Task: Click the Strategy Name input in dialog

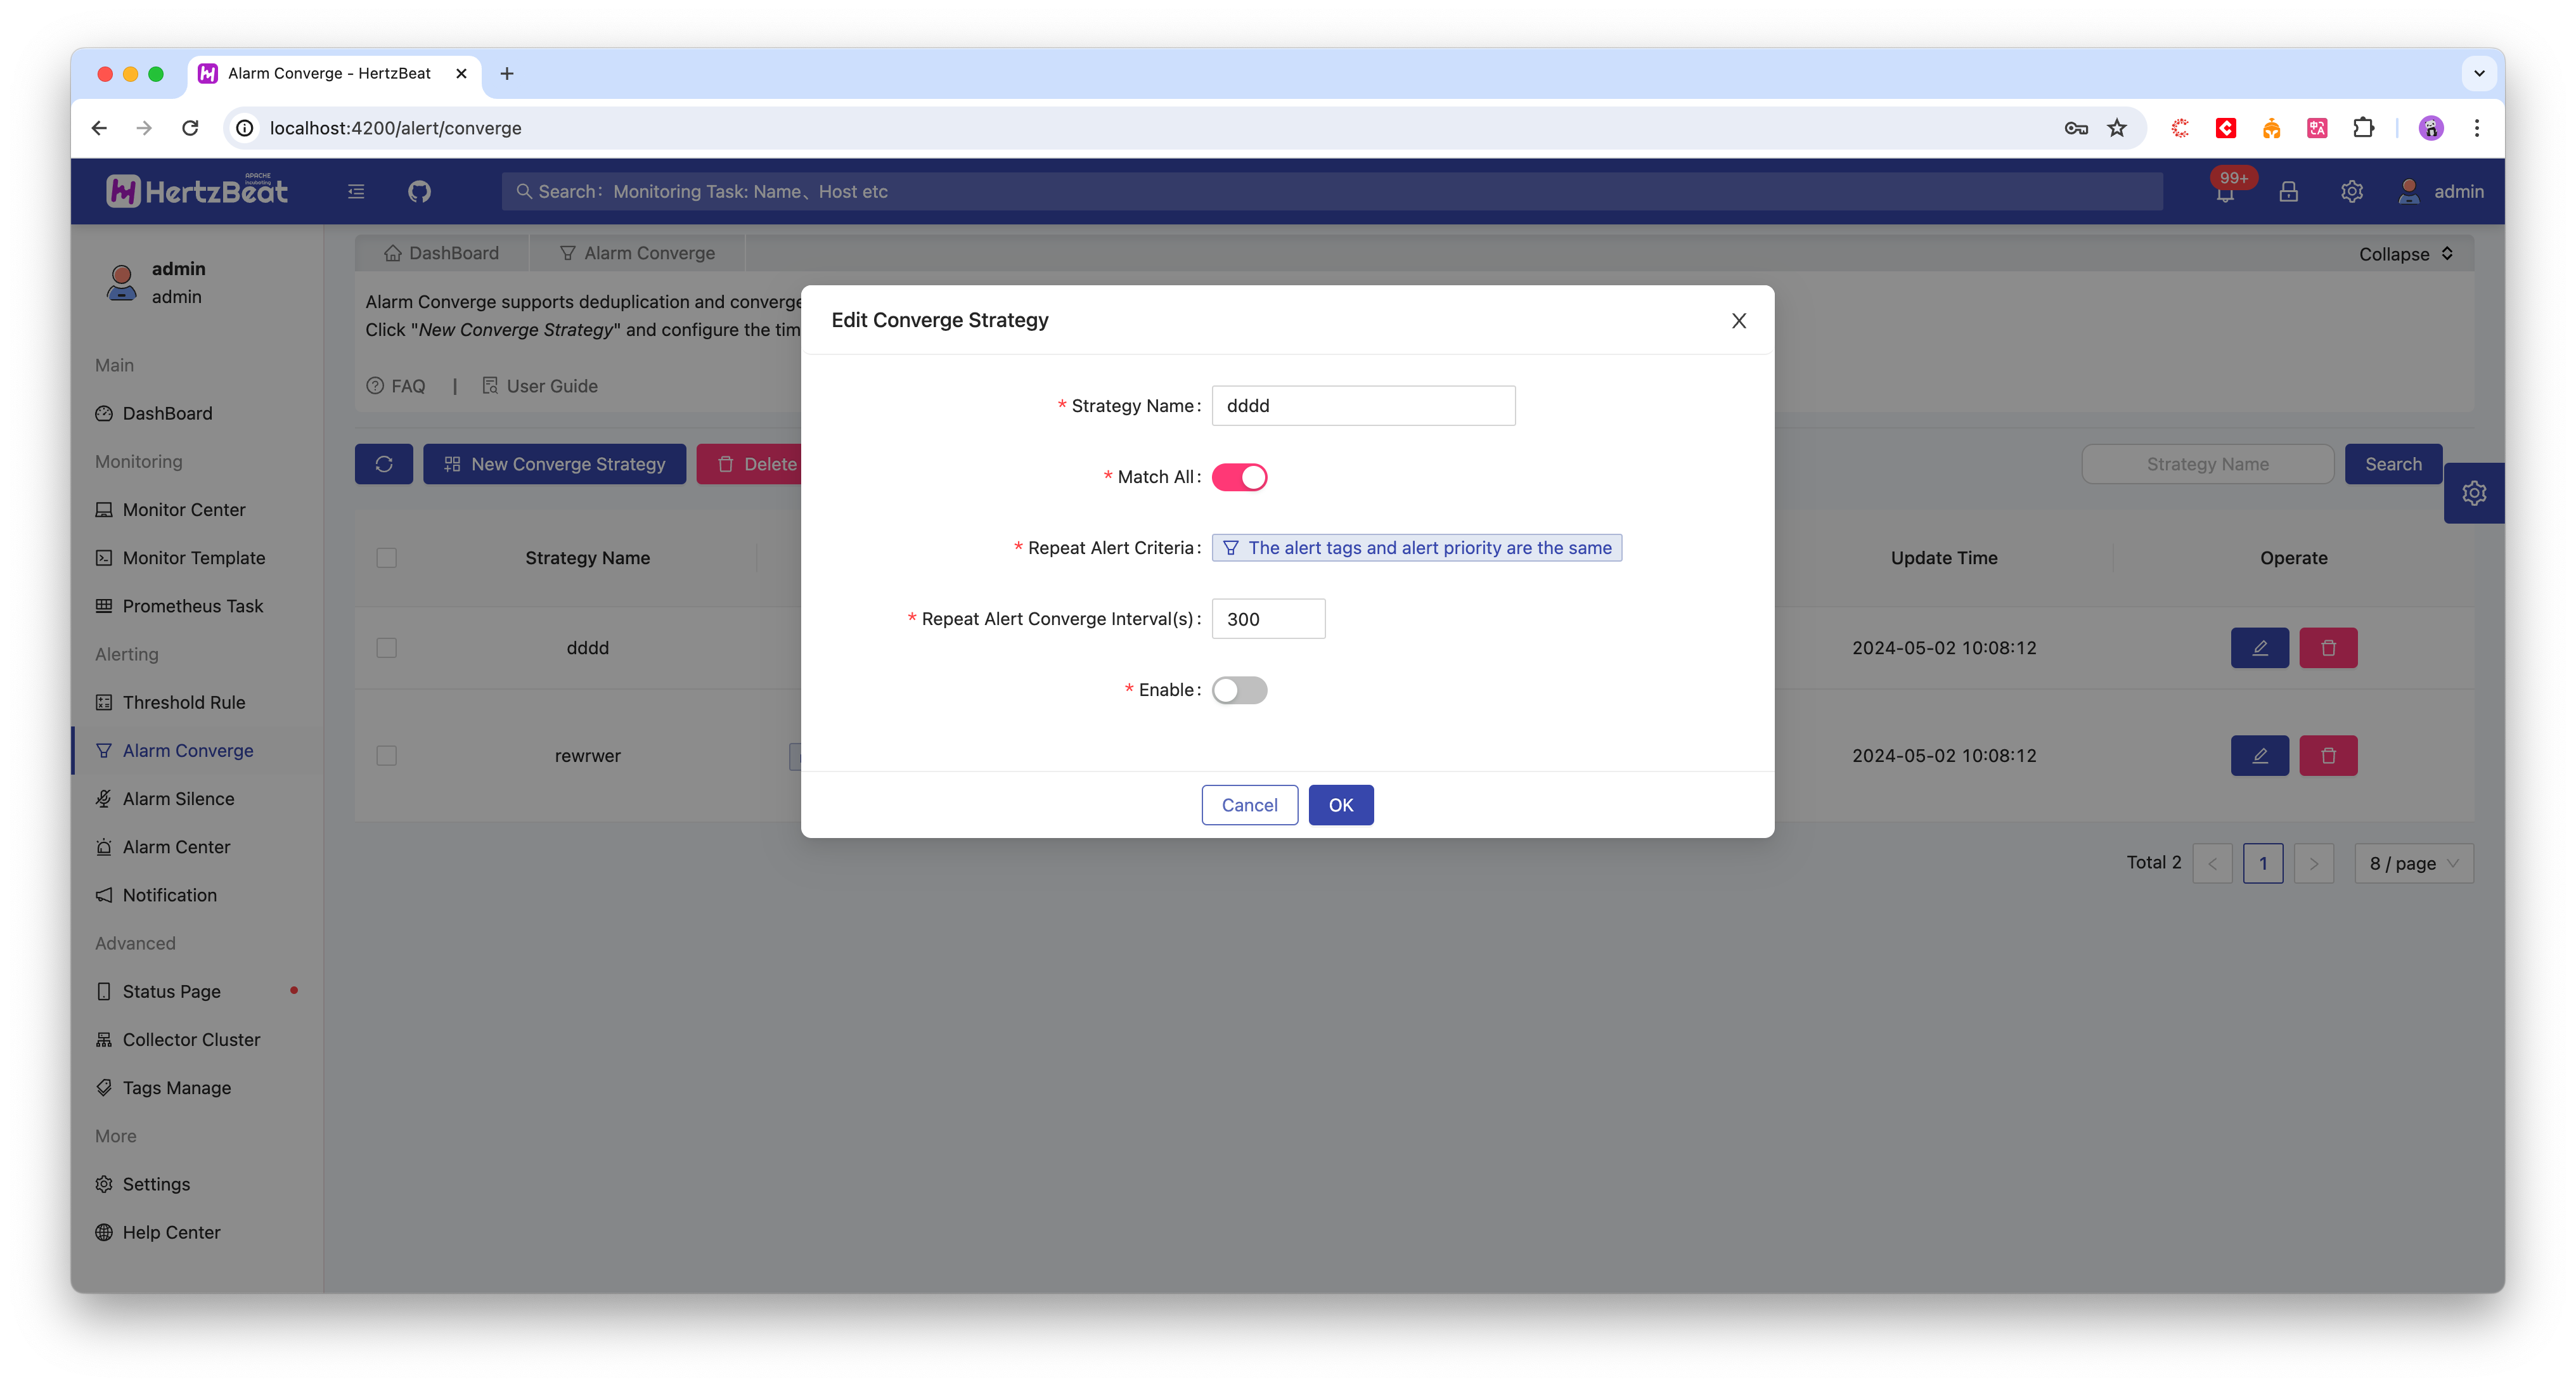Action: coord(1363,406)
